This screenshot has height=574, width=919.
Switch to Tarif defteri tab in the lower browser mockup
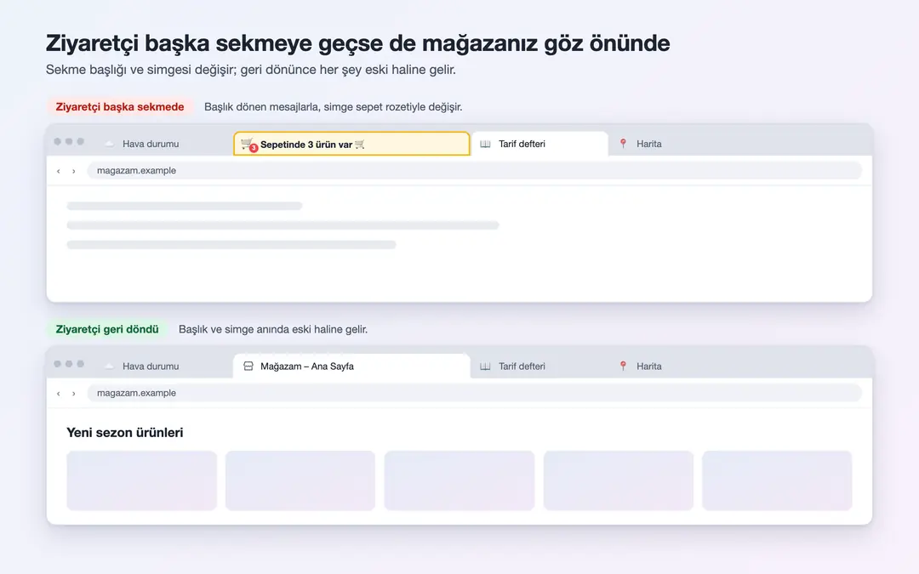[539, 366]
